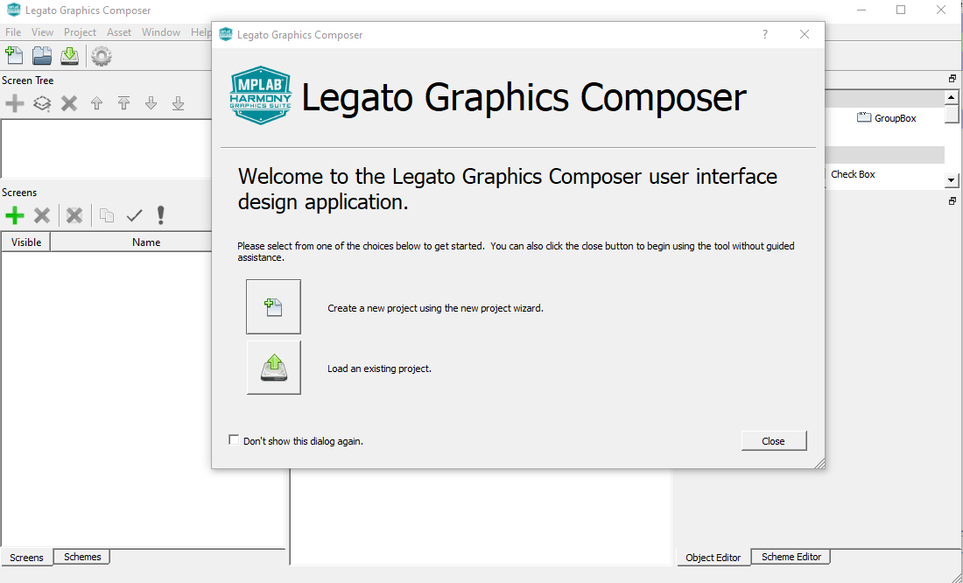Screen dimensions: 963x583
Task: Click the first gray X in Screens toolbar
Action: tap(42, 215)
